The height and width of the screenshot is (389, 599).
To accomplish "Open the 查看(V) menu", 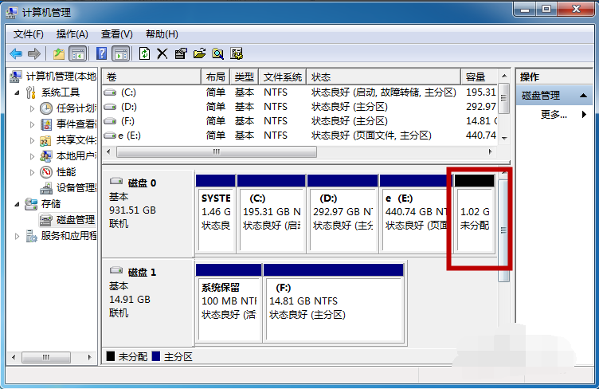I will pos(116,34).
